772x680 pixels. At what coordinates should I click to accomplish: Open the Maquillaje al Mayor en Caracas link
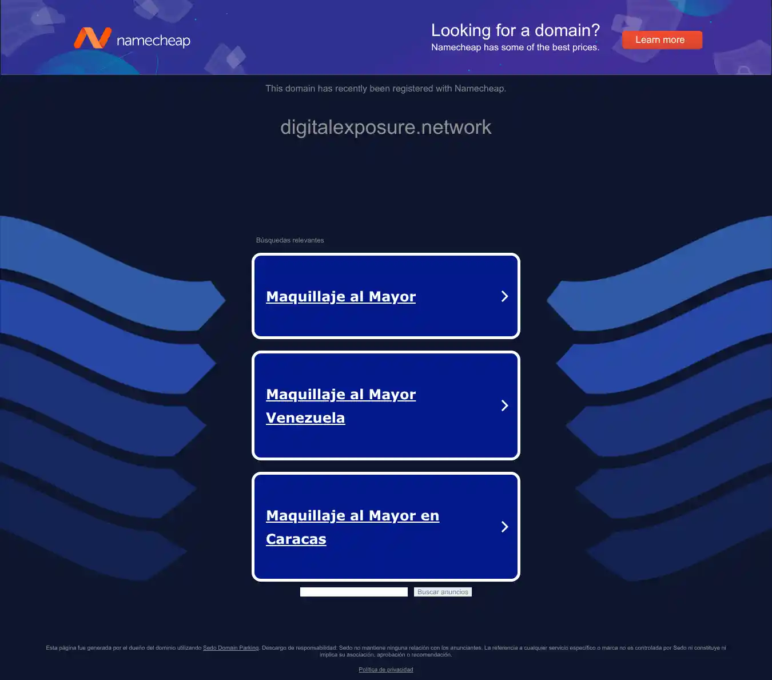(352, 527)
